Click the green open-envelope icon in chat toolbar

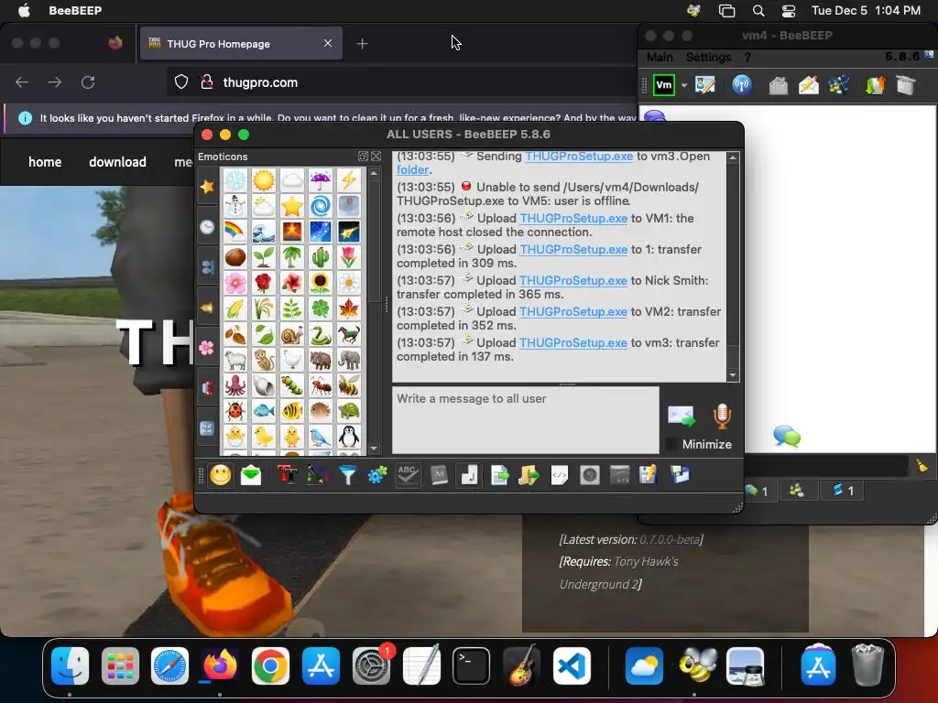251,475
